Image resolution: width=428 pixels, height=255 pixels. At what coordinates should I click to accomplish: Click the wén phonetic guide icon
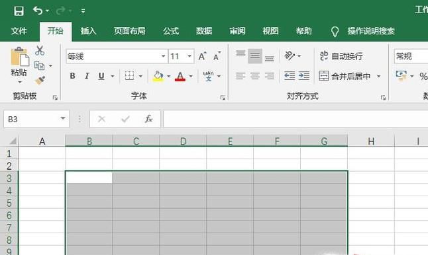(208, 76)
